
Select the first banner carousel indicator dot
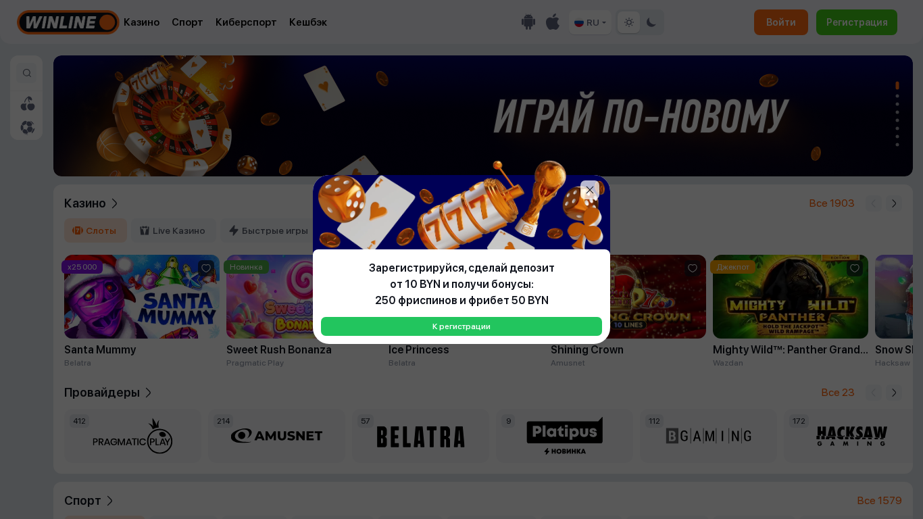coord(897,86)
